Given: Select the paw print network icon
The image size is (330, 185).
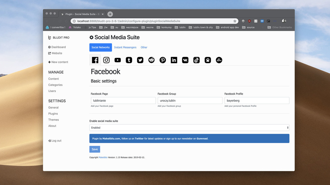Looking at the screenshot, I should [208, 60].
